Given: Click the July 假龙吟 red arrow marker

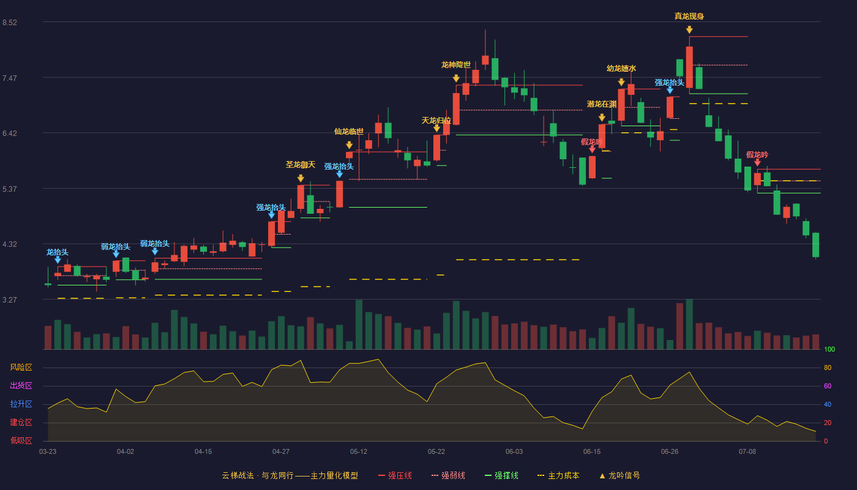Looking at the screenshot, I should tap(757, 162).
